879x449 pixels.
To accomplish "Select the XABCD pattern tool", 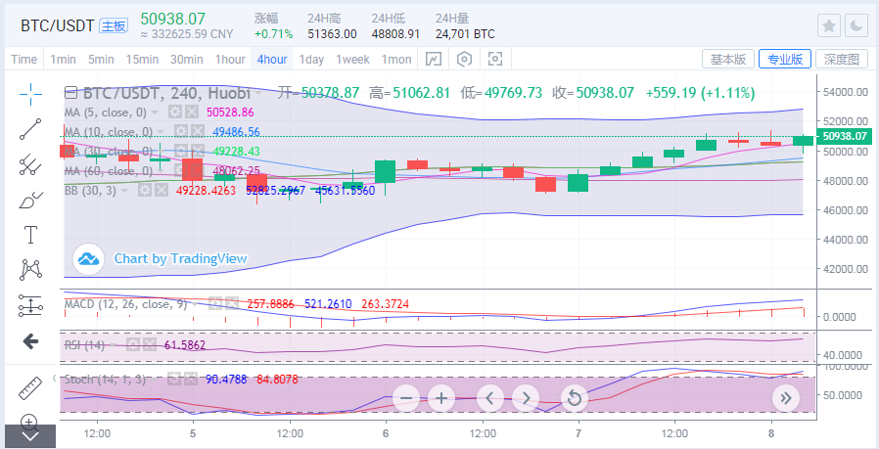I will 30,270.
